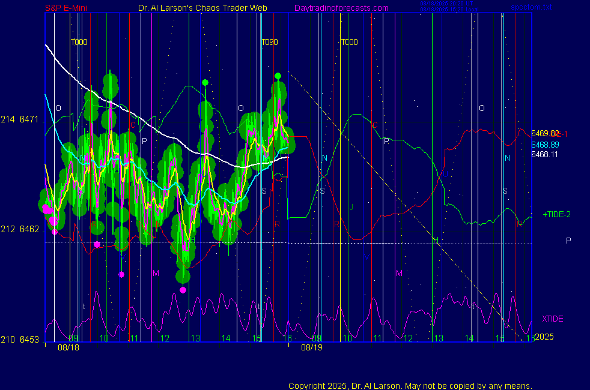
Task: Click the white P marker at far right
Action: pos(568,241)
